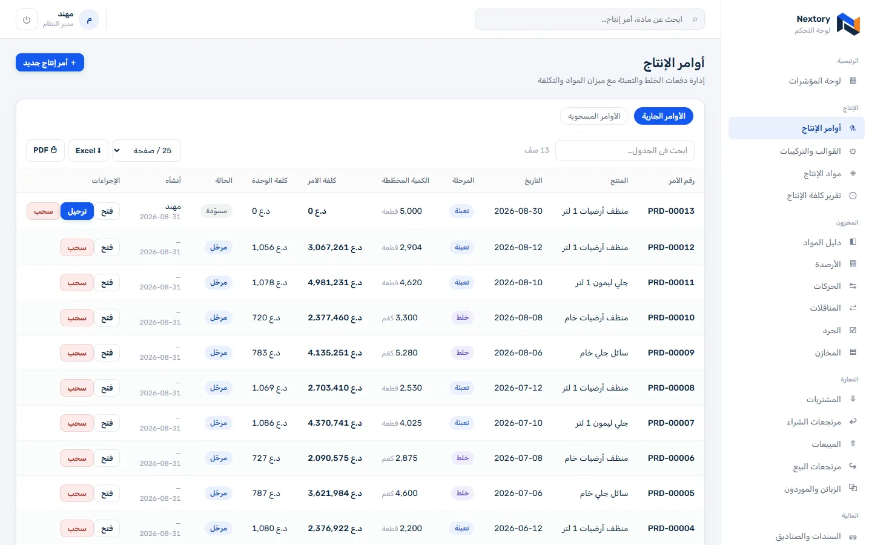The image size is (872, 545).
Task: Open المبيعات in sidebar
Action: [x=796, y=444]
